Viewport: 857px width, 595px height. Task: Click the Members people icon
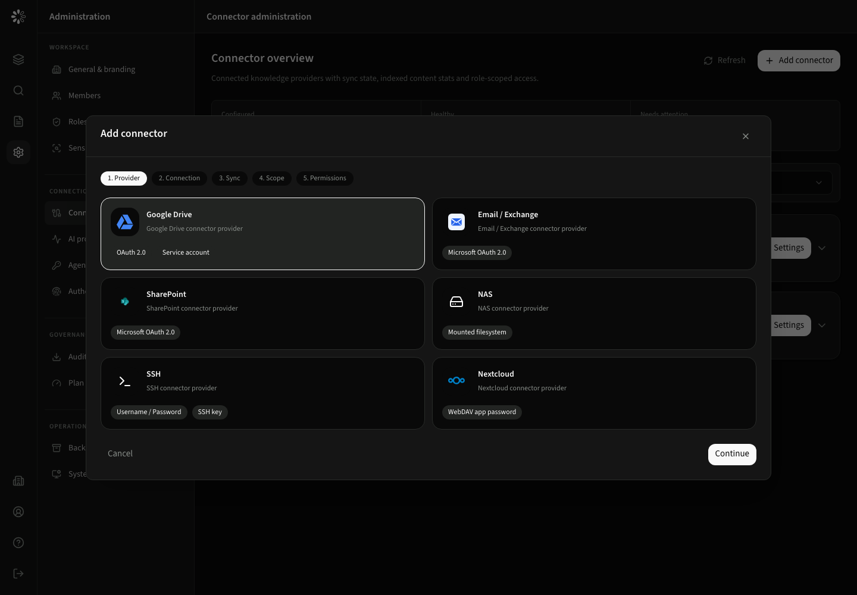coord(57,96)
